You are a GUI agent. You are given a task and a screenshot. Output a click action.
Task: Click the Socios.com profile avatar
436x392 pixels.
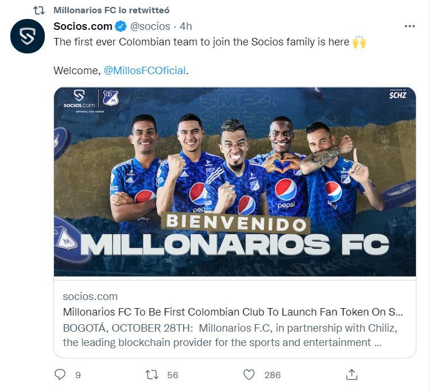point(28,36)
